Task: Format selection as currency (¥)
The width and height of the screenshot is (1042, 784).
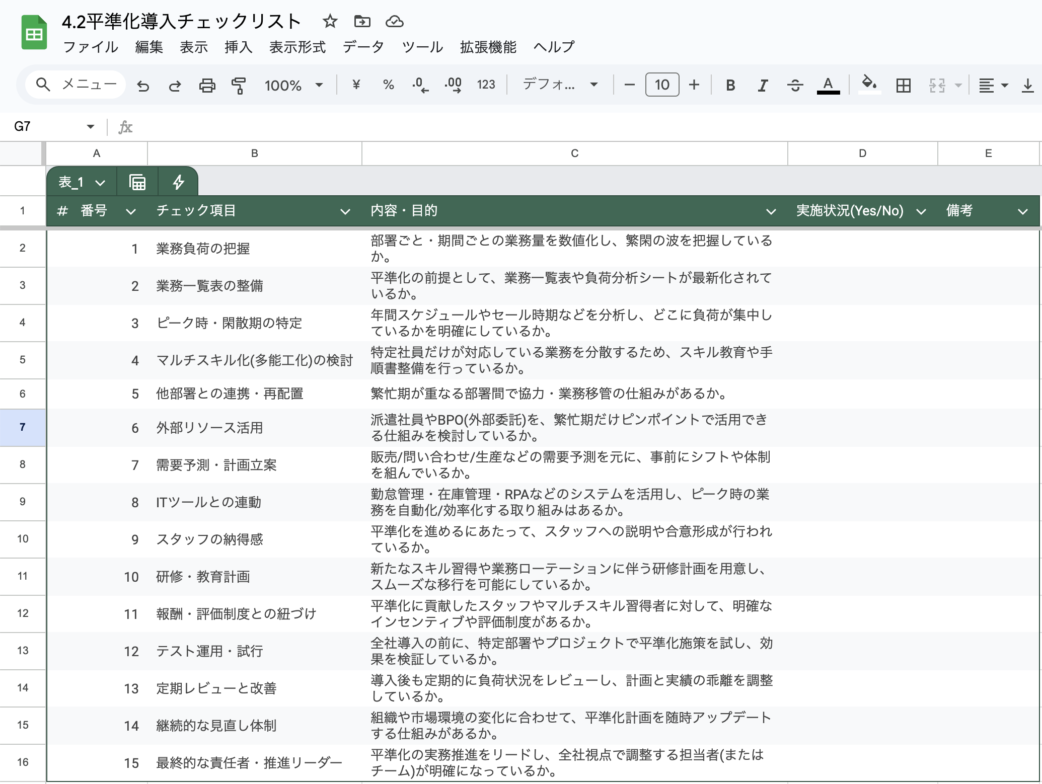Action: click(356, 85)
